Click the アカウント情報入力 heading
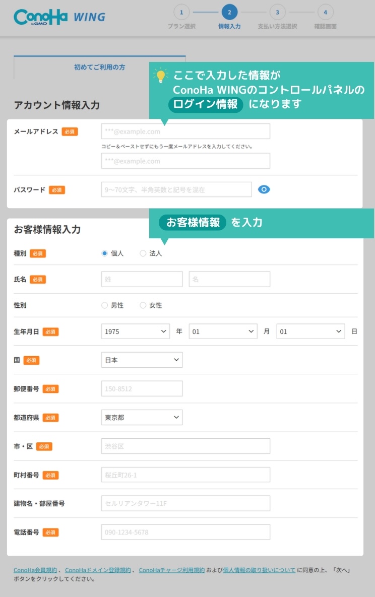Screen dimensions: 375x597 coord(57,105)
